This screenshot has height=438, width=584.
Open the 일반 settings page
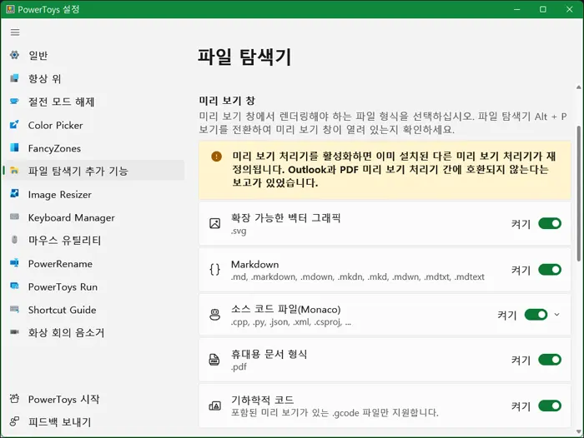tap(93, 55)
